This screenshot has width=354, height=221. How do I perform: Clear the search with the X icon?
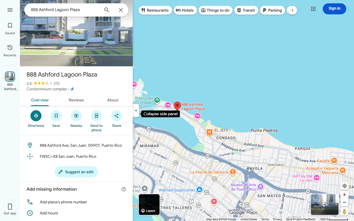point(121,10)
